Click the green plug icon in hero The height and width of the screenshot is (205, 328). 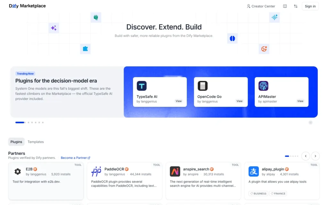(x=96, y=17)
